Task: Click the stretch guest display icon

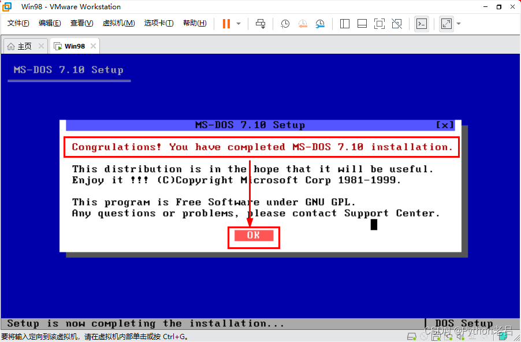Action: (x=446, y=24)
